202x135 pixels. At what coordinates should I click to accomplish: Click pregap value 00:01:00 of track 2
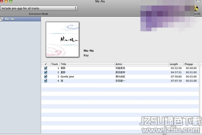(191, 72)
